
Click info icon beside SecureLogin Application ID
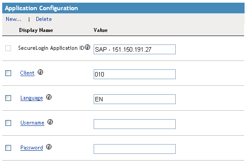pos(87,47)
